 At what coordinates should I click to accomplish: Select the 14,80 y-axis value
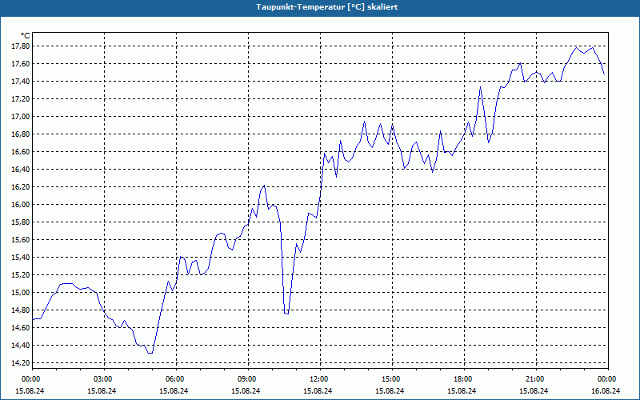20,310
